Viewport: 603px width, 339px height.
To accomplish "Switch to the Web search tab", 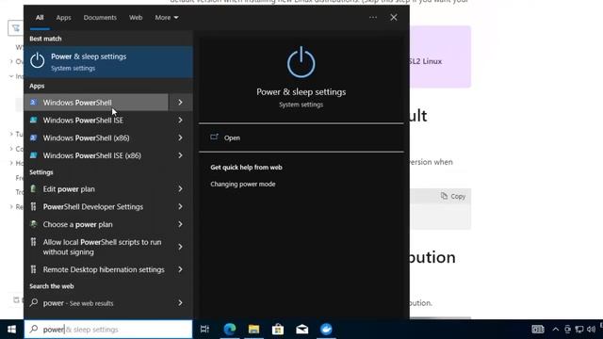I will 136,18.
